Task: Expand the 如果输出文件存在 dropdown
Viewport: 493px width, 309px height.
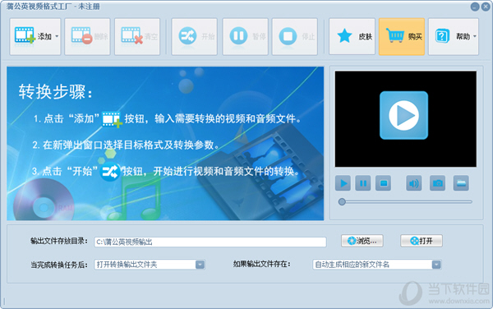Action: pos(436,265)
